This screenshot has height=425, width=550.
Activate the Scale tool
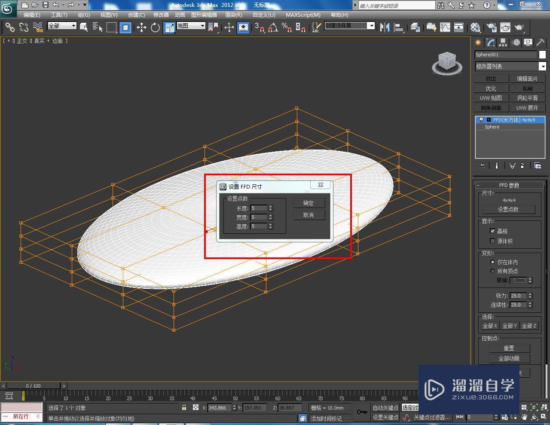[x=168, y=27]
